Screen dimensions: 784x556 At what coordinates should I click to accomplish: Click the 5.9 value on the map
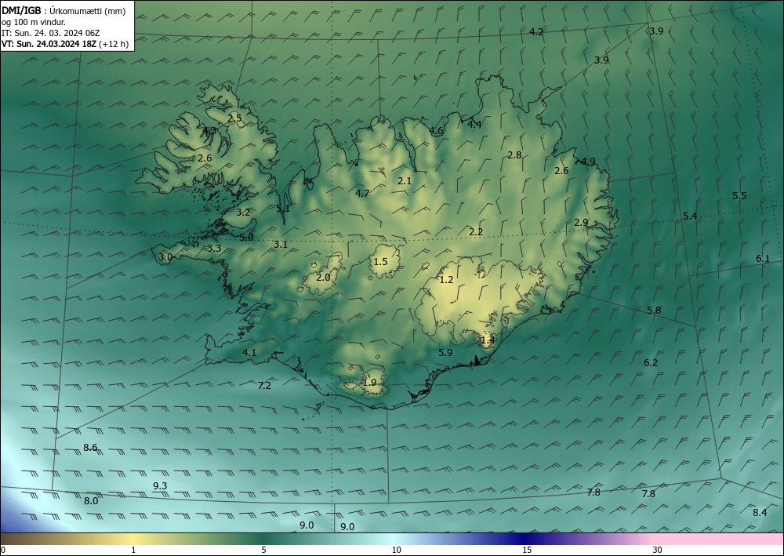[x=445, y=353]
